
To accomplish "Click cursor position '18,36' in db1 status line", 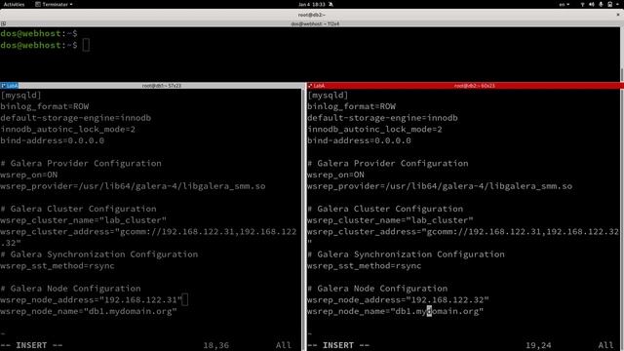I will coord(216,345).
